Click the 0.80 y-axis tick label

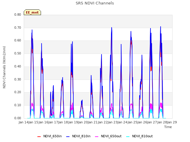tap(18, 14)
